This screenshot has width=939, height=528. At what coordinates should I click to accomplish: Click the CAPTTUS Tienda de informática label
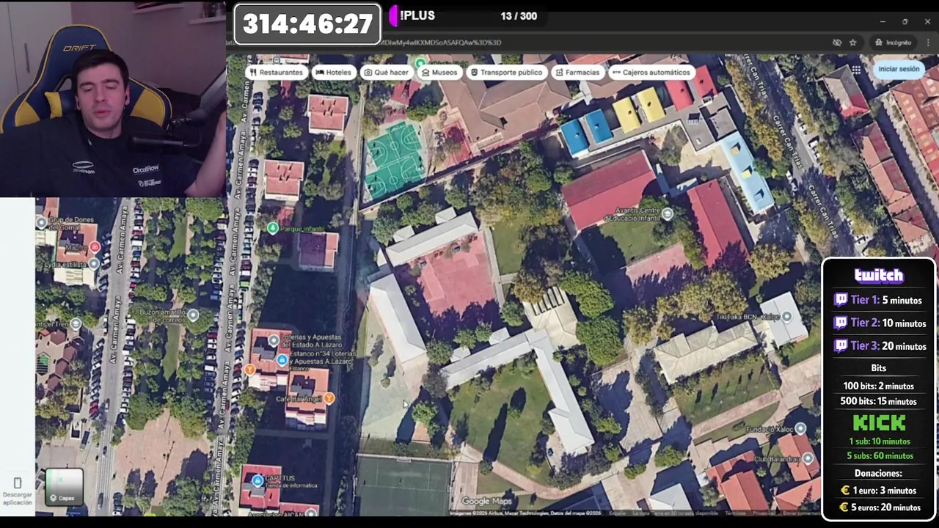pyautogui.click(x=291, y=481)
